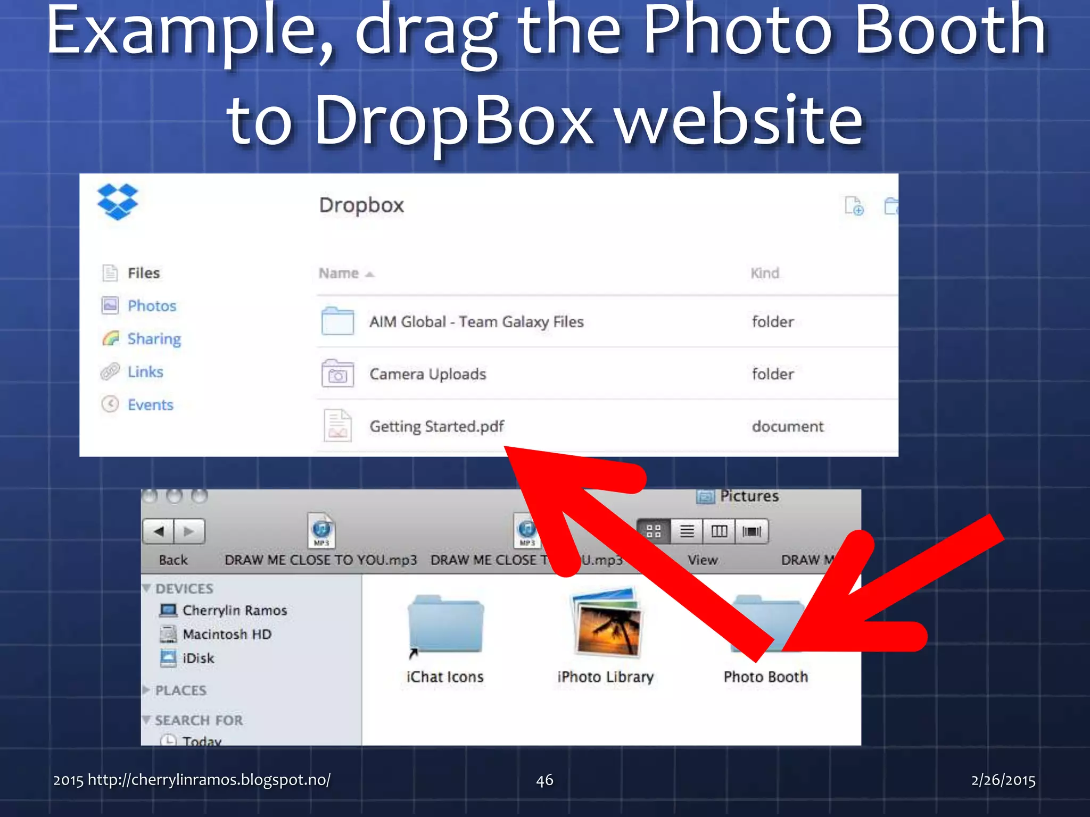Click the Kind column header
Image resolution: width=1090 pixels, height=817 pixels.
point(765,273)
